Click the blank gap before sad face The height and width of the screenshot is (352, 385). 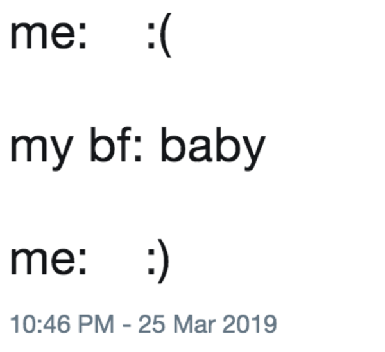(x=117, y=37)
